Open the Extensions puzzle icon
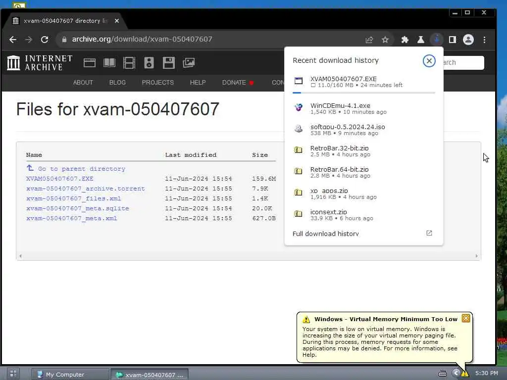Image resolution: width=507 pixels, height=380 pixels. 405,40
